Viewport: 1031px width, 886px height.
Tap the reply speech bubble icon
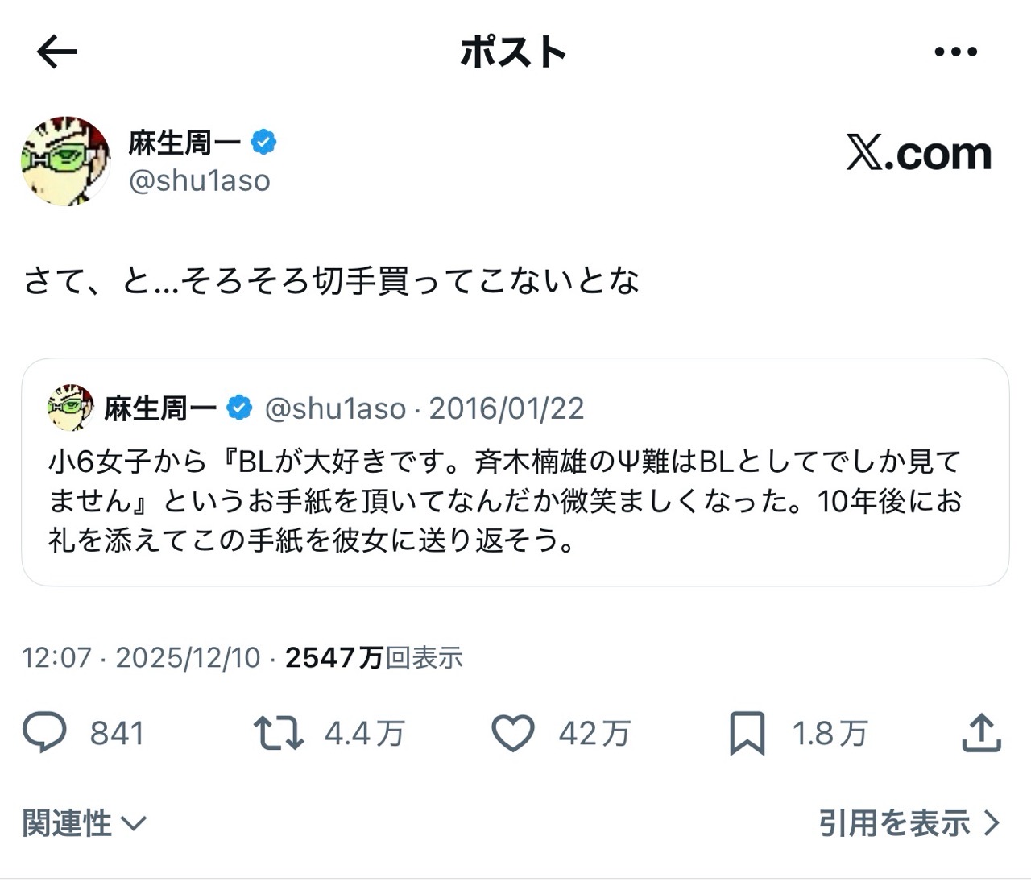coord(44,733)
